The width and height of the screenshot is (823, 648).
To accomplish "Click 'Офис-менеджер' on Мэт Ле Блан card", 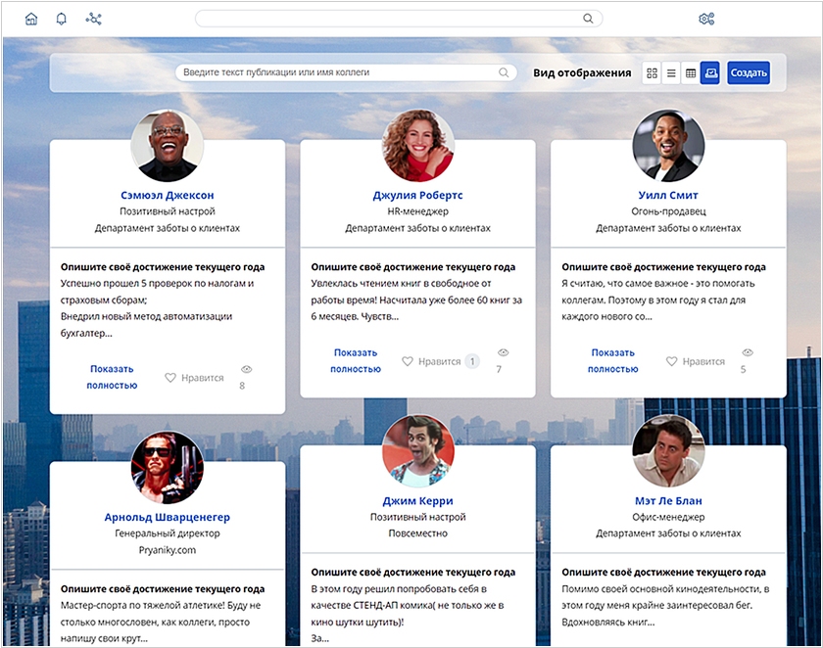I will pyautogui.click(x=668, y=517).
